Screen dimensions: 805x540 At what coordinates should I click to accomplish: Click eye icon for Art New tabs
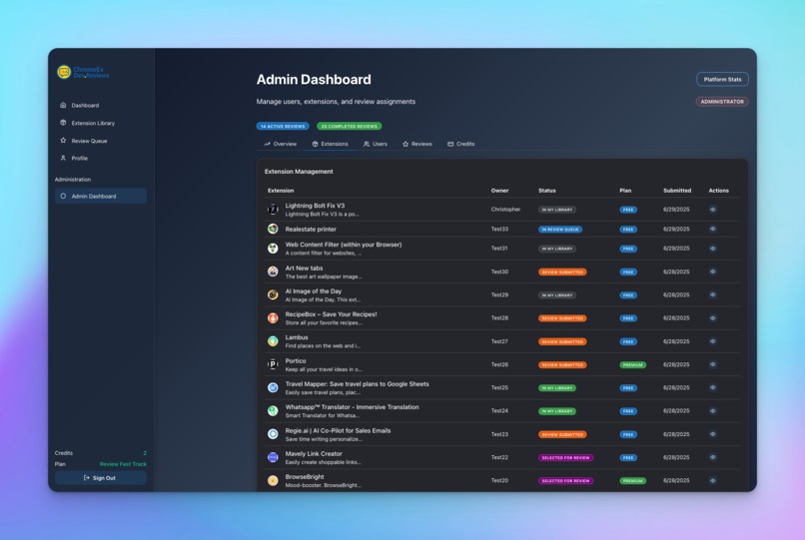712,271
